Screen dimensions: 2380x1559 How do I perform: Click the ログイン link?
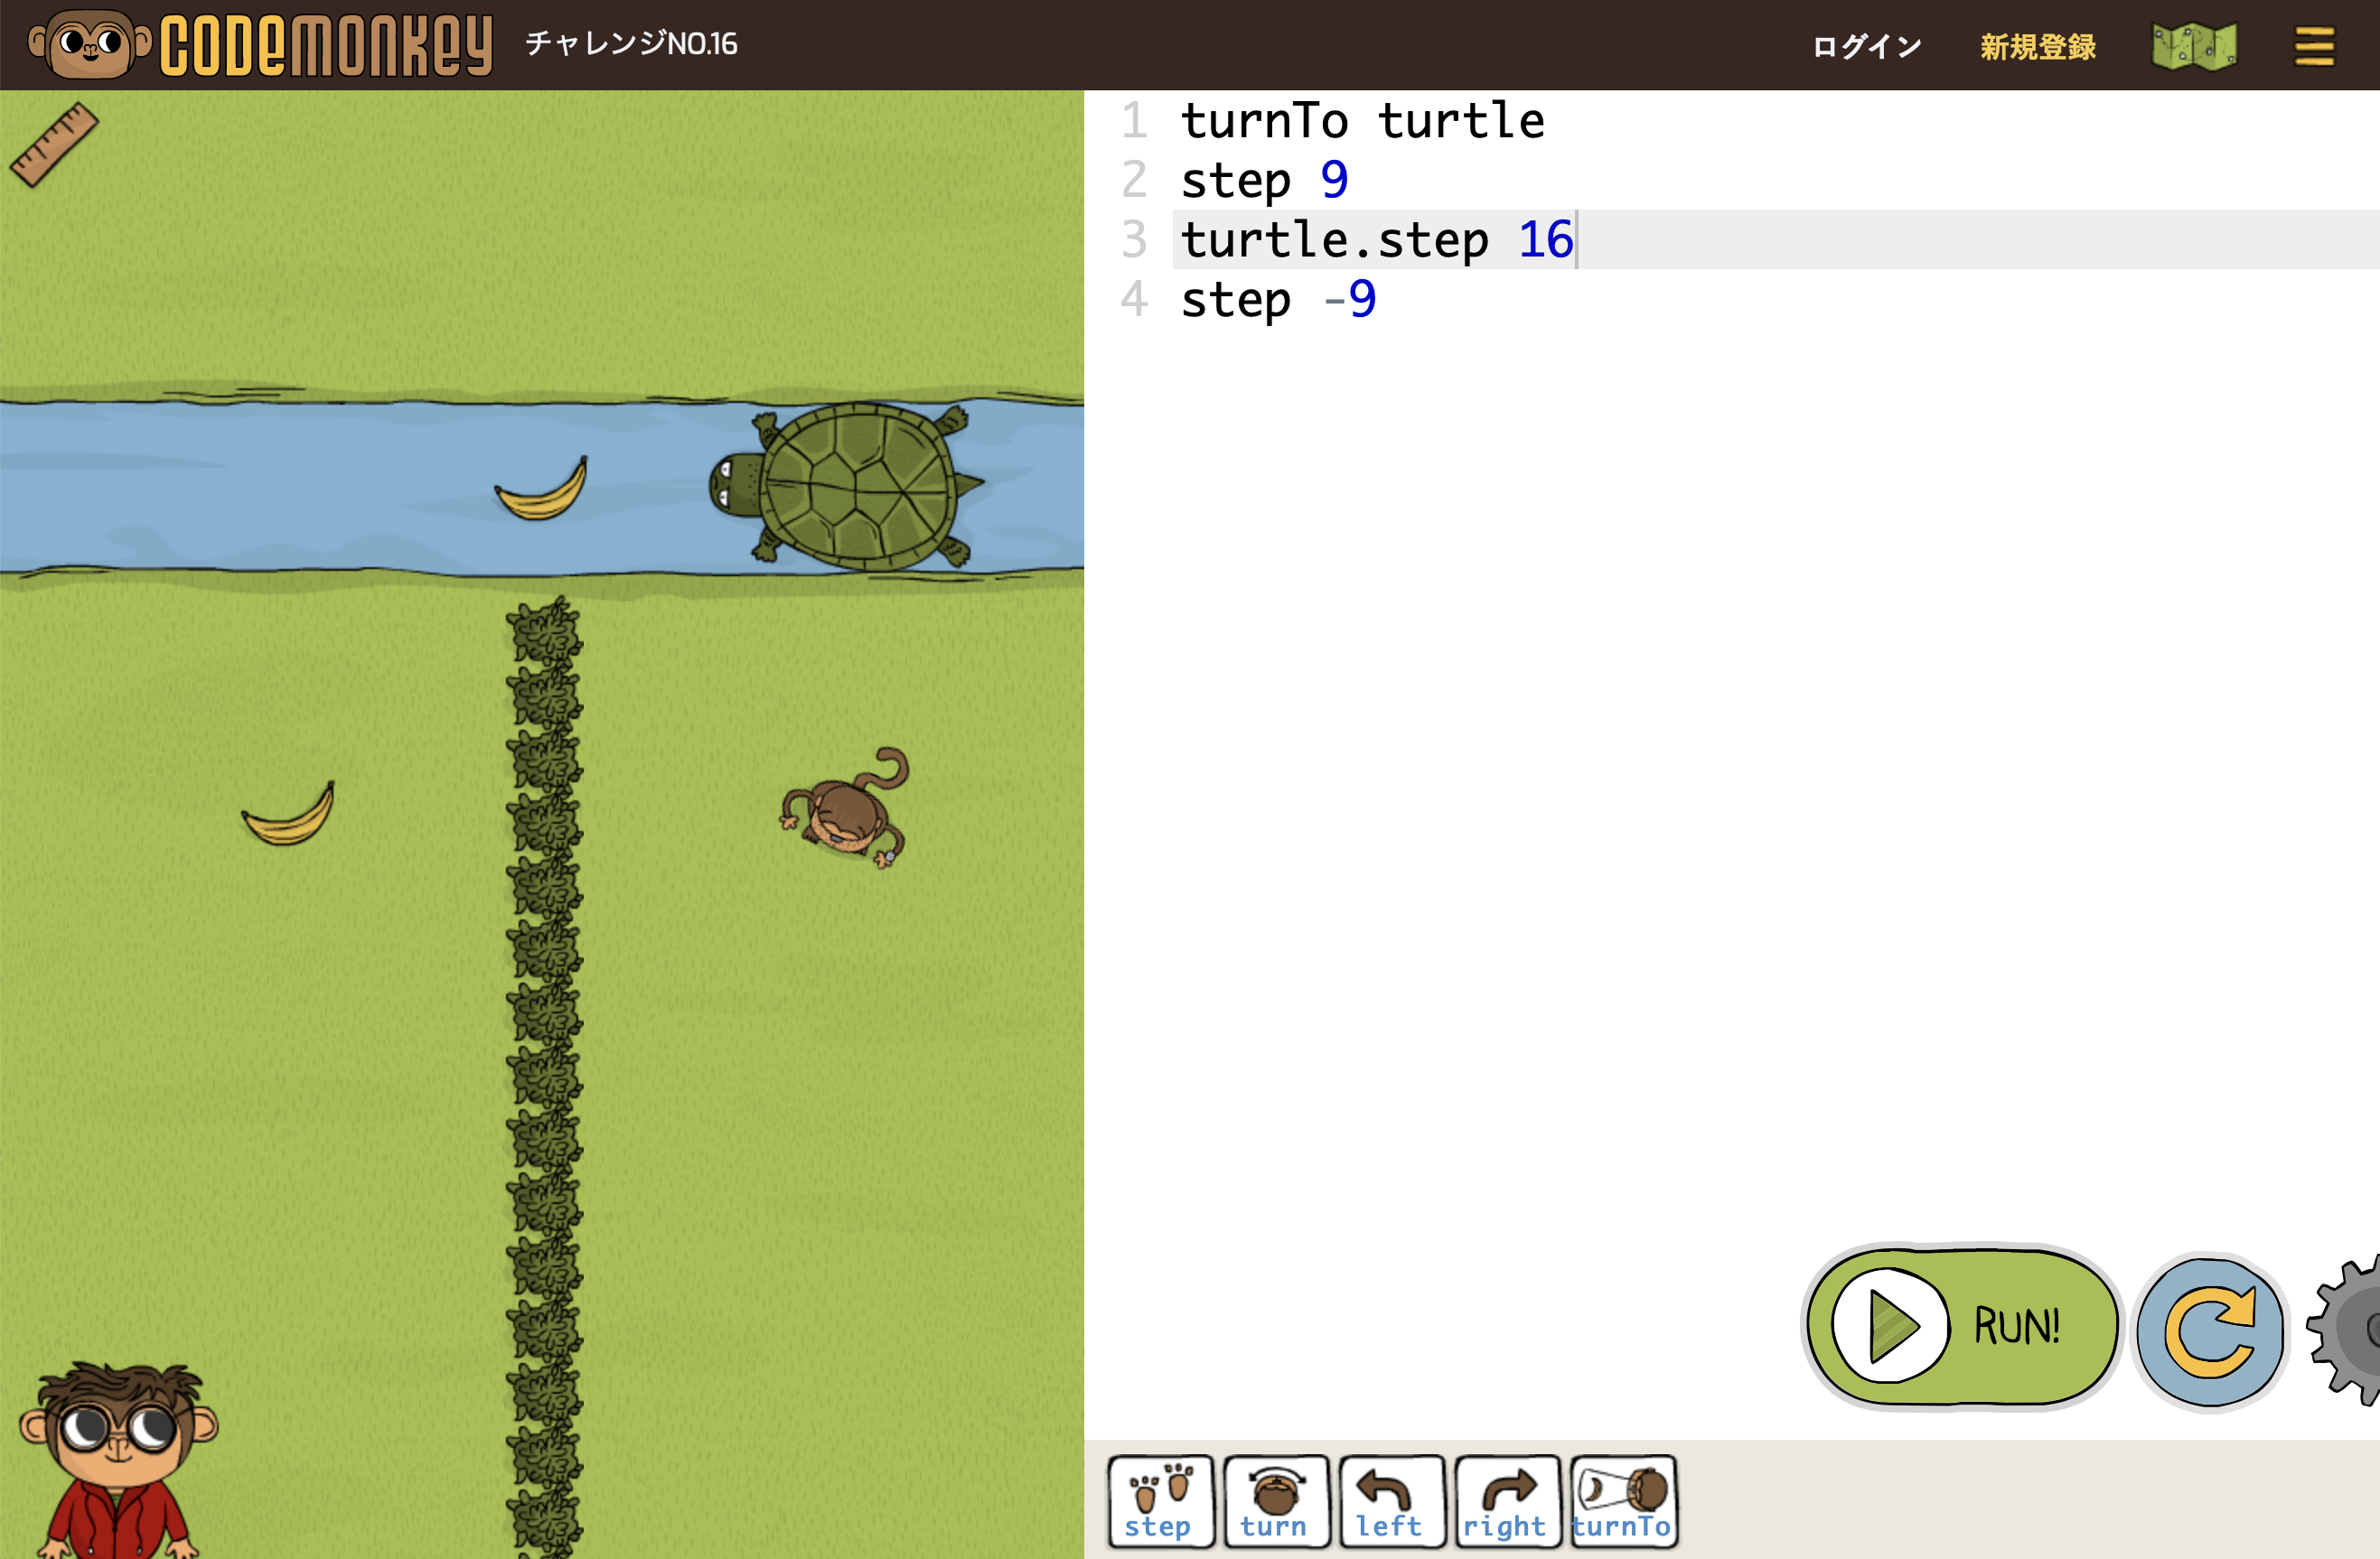click(1866, 46)
